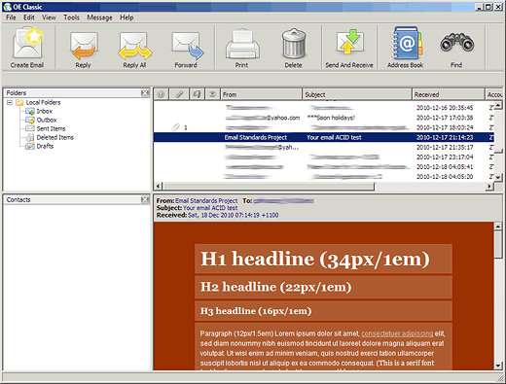The height and width of the screenshot is (384, 506).
Task: Close the Contacts pane
Action: tap(145, 200)
